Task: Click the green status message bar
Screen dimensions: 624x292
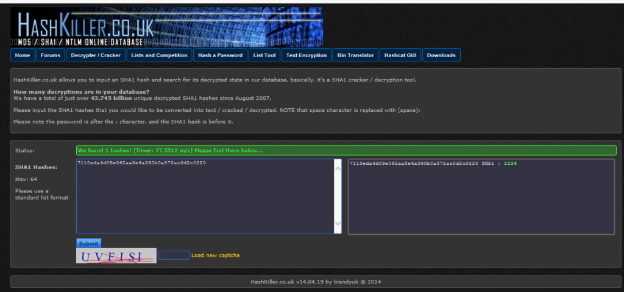Action: coord(346,151)
